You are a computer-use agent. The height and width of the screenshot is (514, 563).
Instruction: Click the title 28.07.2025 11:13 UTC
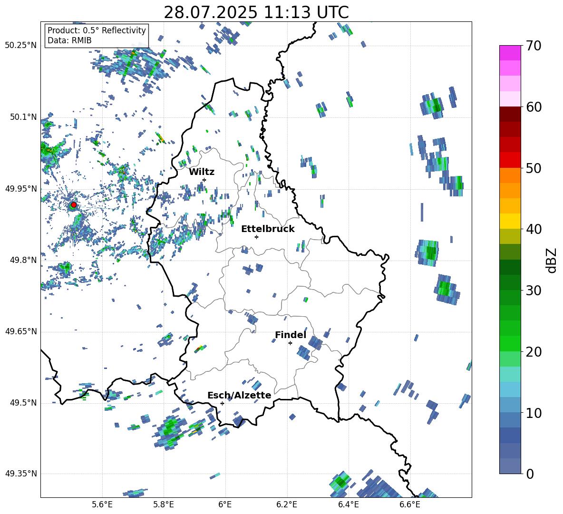point(256,12)
